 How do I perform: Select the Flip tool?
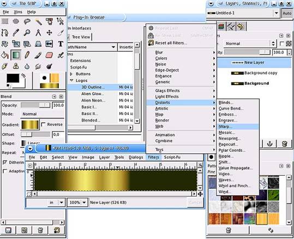[x=49, y=44]
